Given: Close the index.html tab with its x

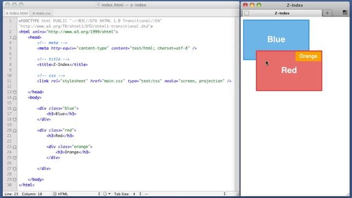Looking at the screenshot, I should tap(7, 13).
